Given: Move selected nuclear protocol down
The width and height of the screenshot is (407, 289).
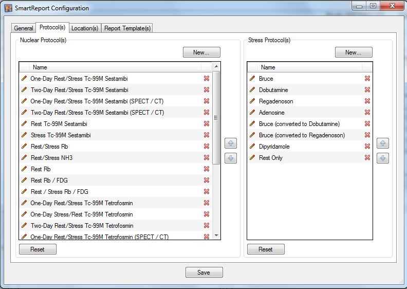Looking at the screenshot, I should tap(231, 158).
